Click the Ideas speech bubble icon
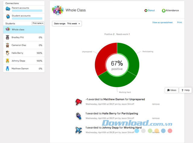Viewport: 193px width, 143px height. 168,90
